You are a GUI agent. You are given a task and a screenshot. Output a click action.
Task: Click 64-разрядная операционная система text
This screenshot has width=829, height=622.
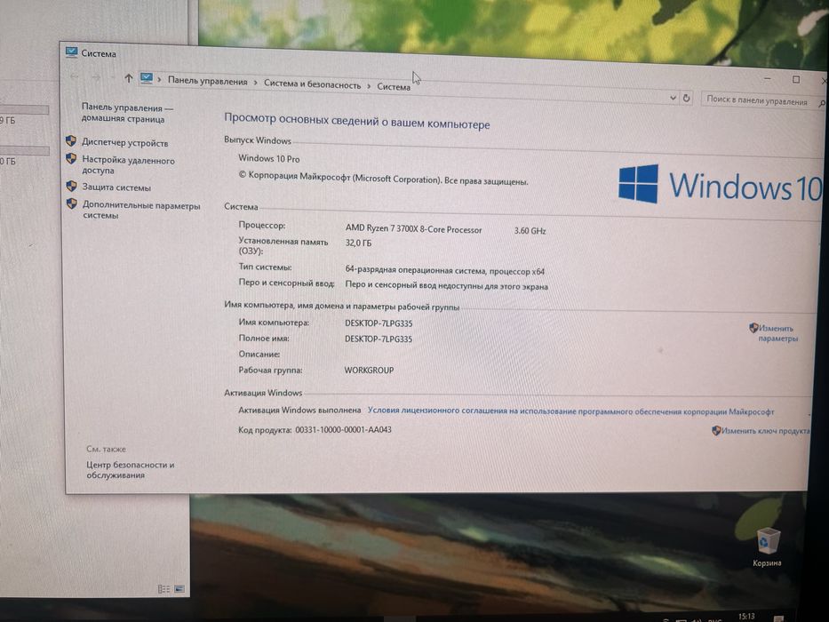(x=444, y=270)
